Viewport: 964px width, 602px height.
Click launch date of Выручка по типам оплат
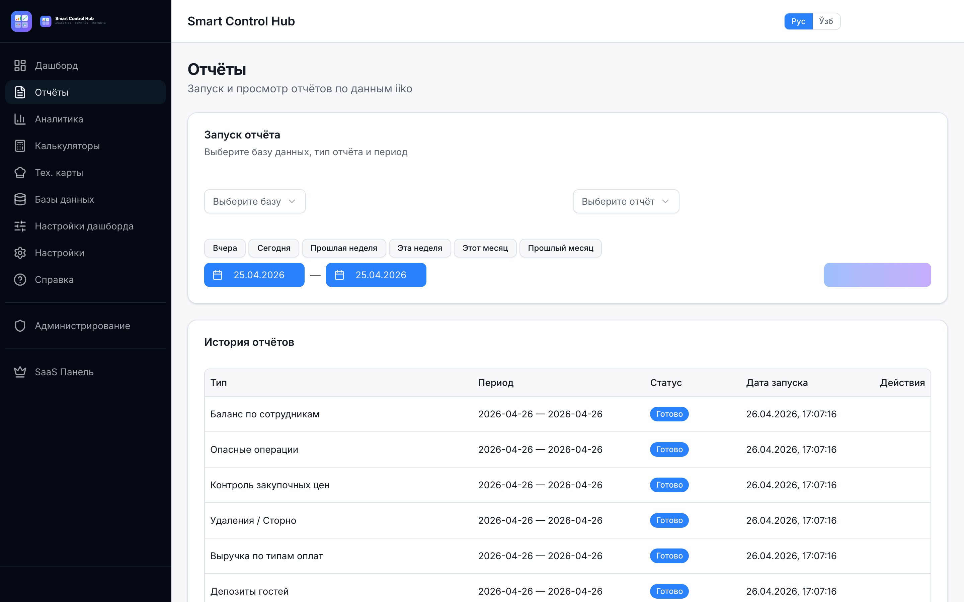point(791,556)
